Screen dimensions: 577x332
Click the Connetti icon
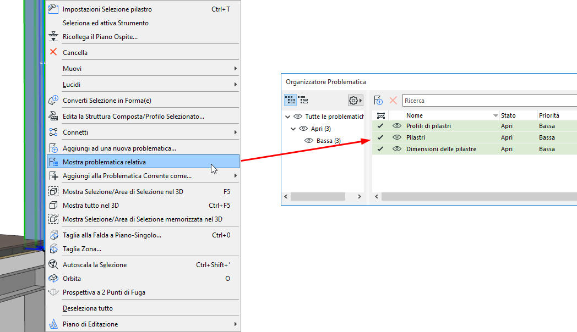[53, 132]
